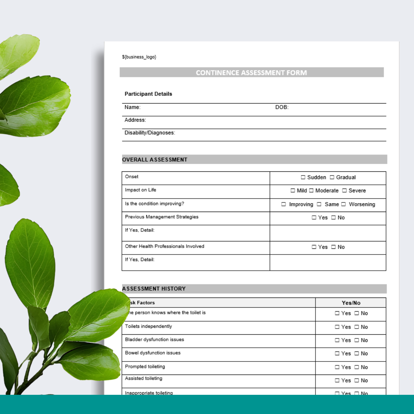Image resolution: width=414 pixels, height=414 pixels.
Task: Check Yes for Previous Management Strategies
Action: point(314,217)
